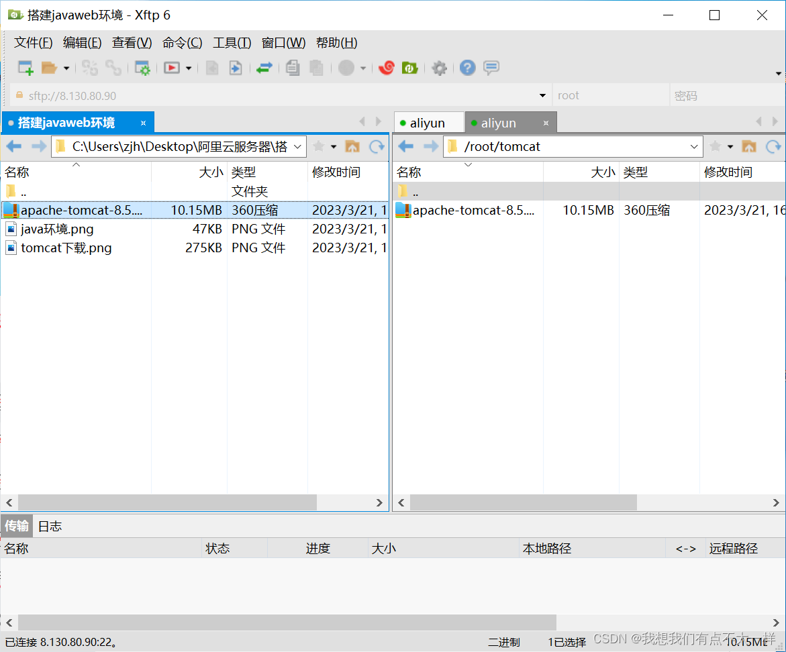Click the paste documents icon
Image resolution: width=786 pixels, height=652 pixels.
[x=316, y=68]
